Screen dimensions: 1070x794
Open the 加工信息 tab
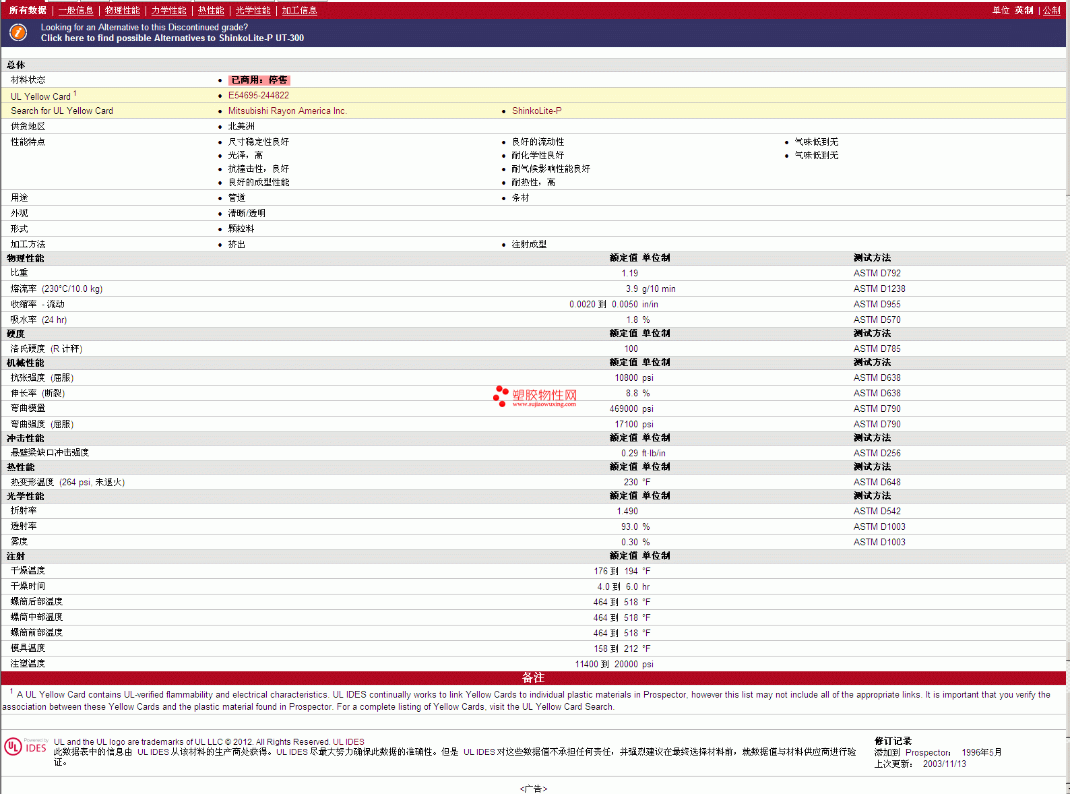pyautogui.click(x=299, y=10)
